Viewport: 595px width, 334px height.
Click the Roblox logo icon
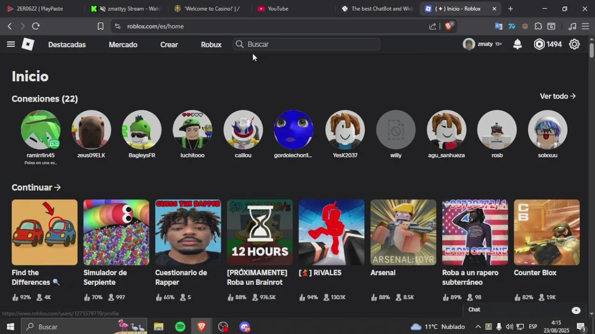(28, 44)
